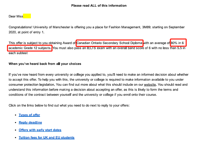197x143 pixels.
Task: Click the course code "3M89"
Action: [x=146, y=27]
